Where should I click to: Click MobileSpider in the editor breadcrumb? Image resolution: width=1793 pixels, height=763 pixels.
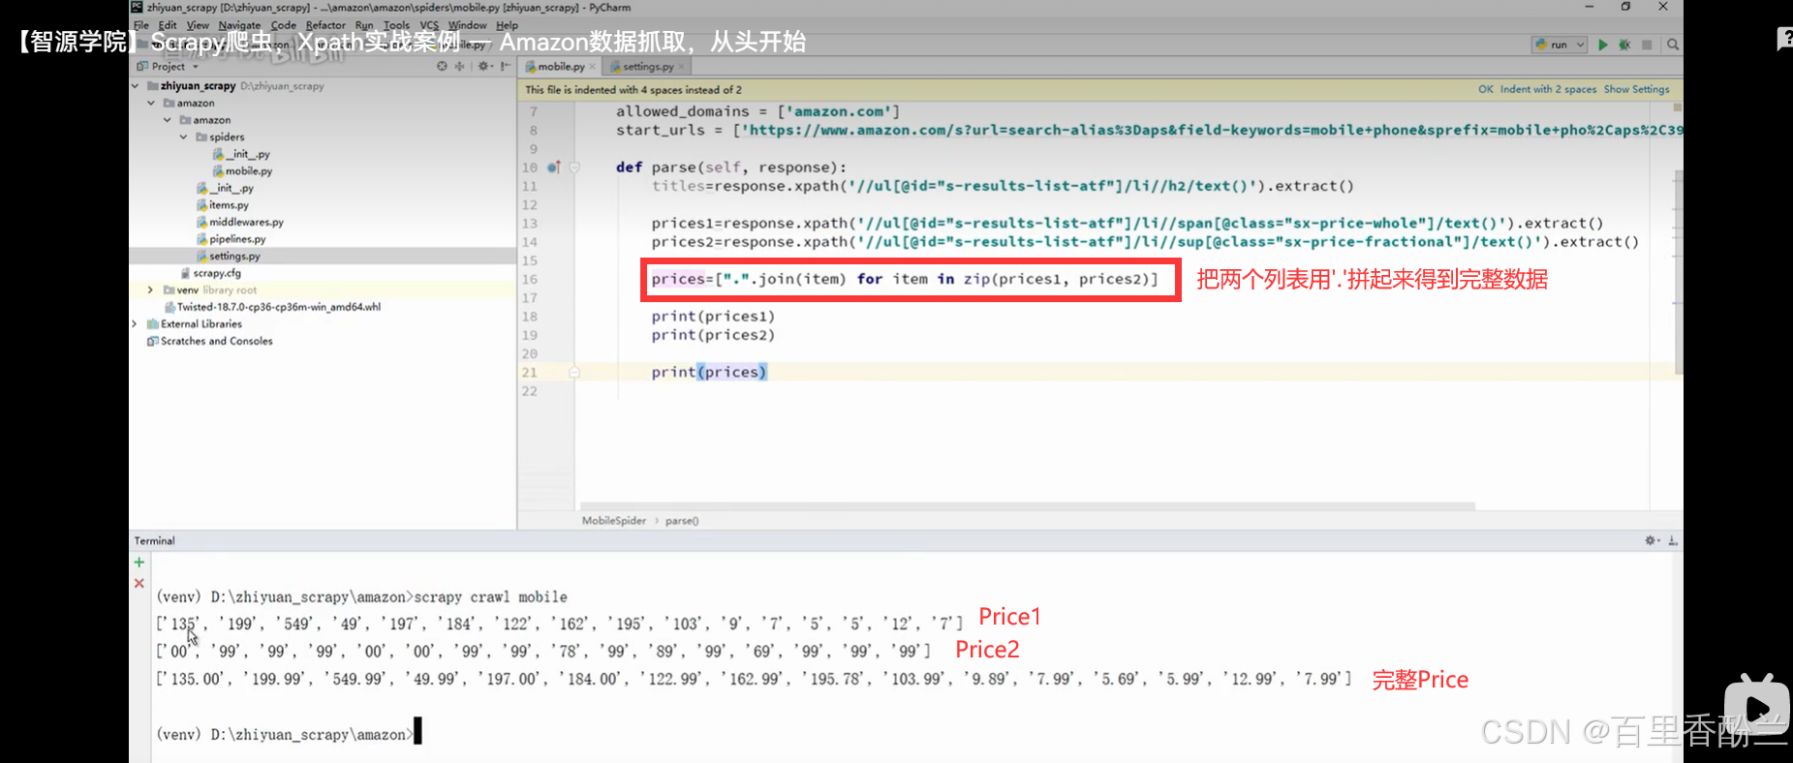614,521
